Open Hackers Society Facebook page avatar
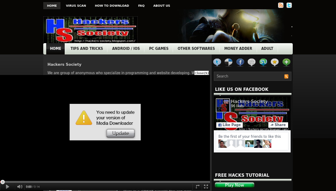Image resolution: width=336 pixels, height=191 pixels. [223, 105]
